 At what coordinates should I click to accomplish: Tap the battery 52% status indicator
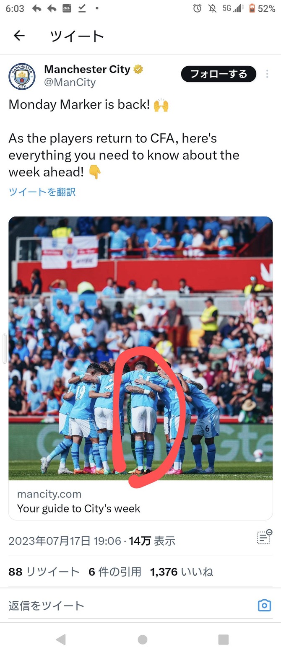262,8
